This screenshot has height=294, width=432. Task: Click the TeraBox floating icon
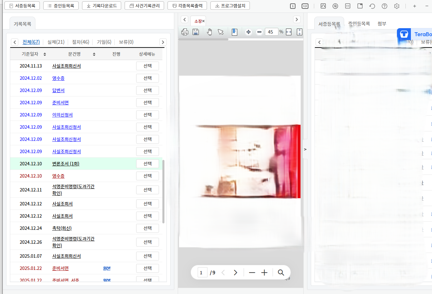pyautogui.click(x=404, y=34)
